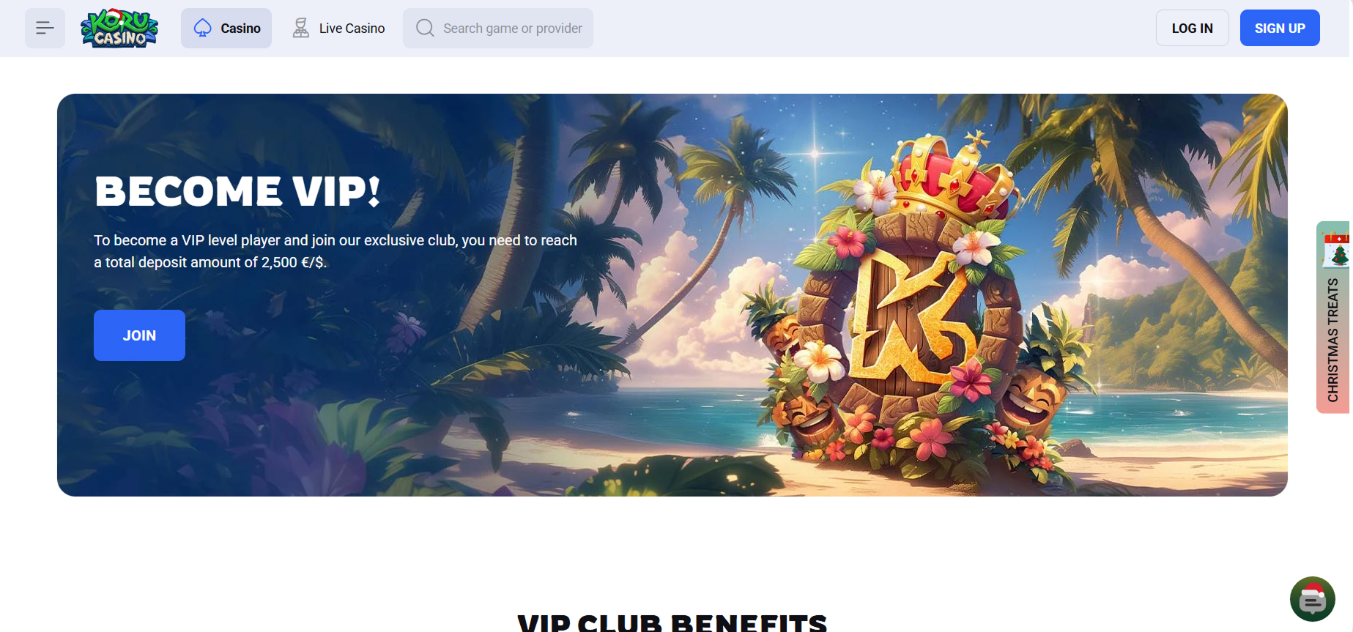Click the Koru Casino logo

click(x=119, y=29)
